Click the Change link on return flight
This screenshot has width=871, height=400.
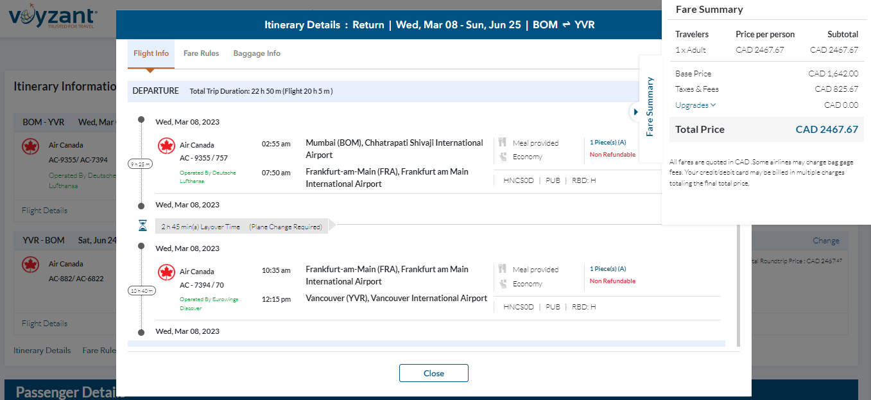point(825,241)
